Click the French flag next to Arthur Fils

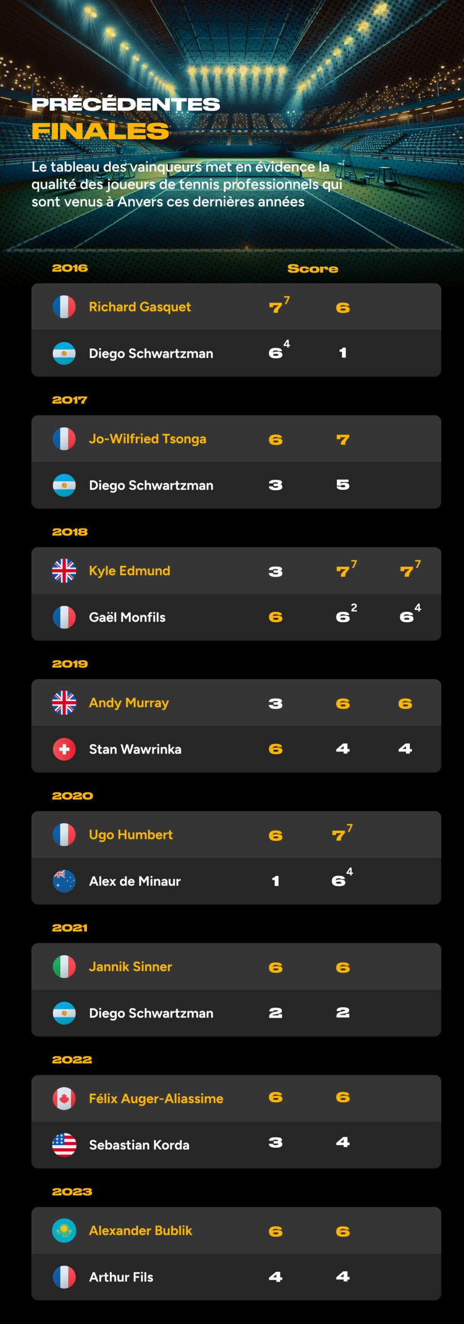64,1276
